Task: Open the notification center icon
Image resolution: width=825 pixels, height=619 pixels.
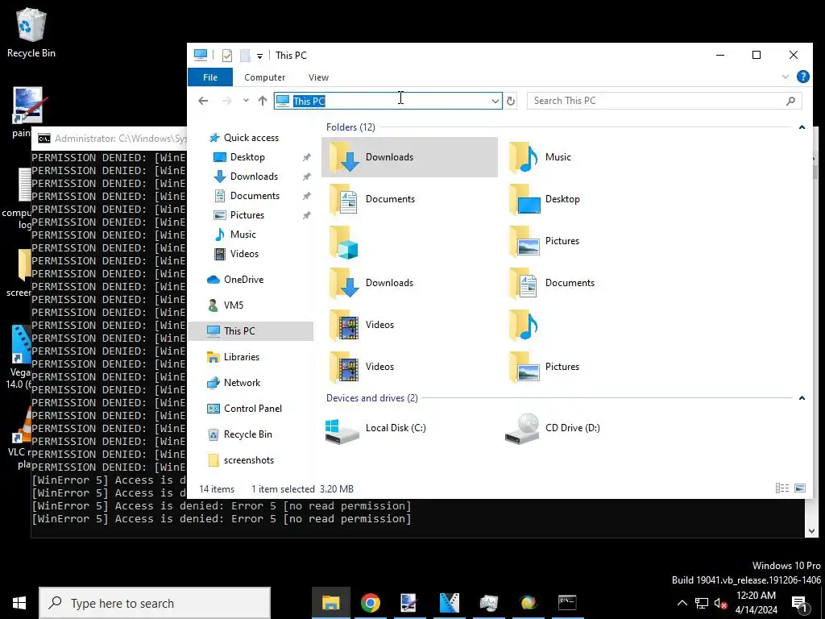Action: point(799,603)
